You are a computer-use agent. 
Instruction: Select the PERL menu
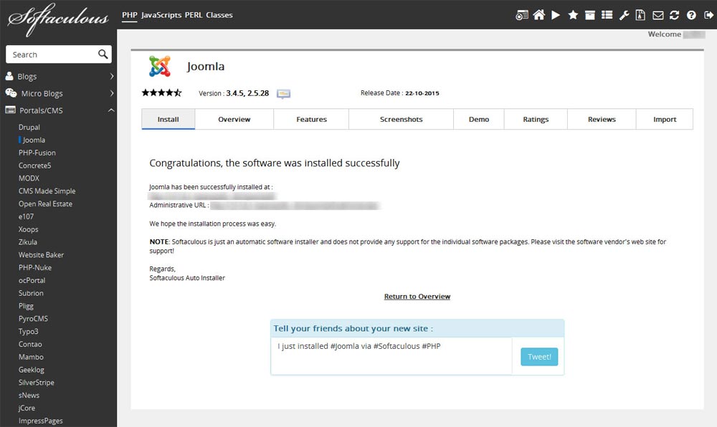194,15
